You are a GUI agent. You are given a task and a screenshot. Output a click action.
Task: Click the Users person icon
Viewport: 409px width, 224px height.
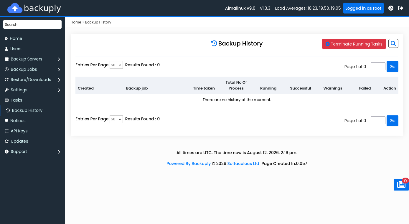tap(6, 49)
